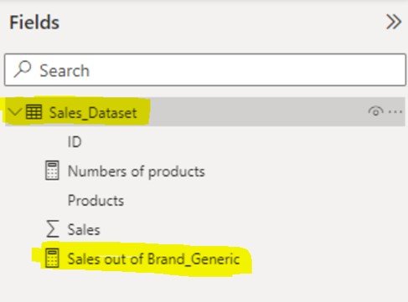Screen dimensions: 408x302
Task: Select the Numbers of products measure
Action: [137, 171]
